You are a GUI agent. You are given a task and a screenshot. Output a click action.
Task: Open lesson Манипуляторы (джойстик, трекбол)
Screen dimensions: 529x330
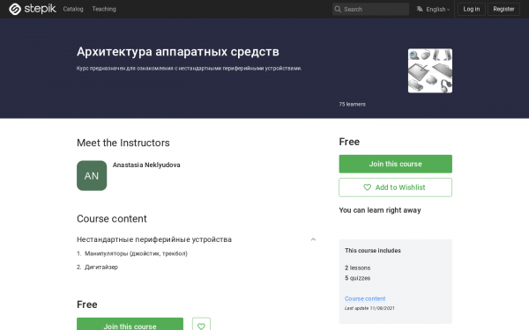click(x=136, y=253)
